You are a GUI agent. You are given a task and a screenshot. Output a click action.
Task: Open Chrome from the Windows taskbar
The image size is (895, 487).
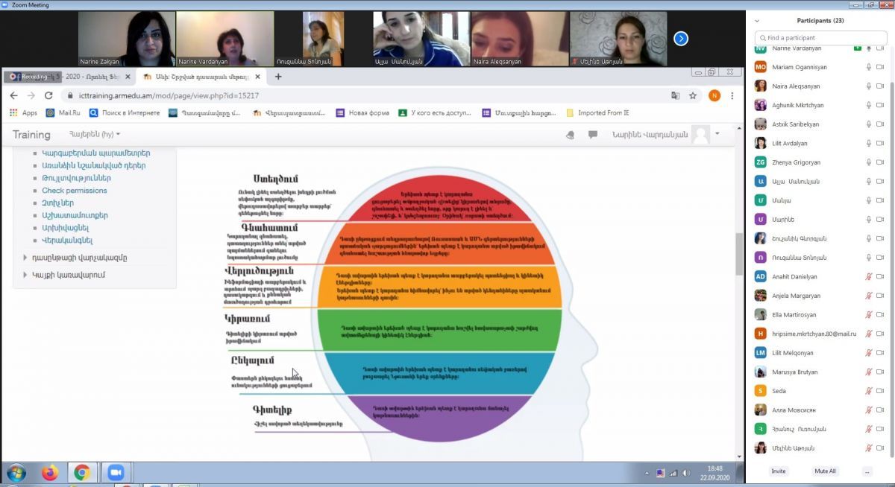[81, 473]
